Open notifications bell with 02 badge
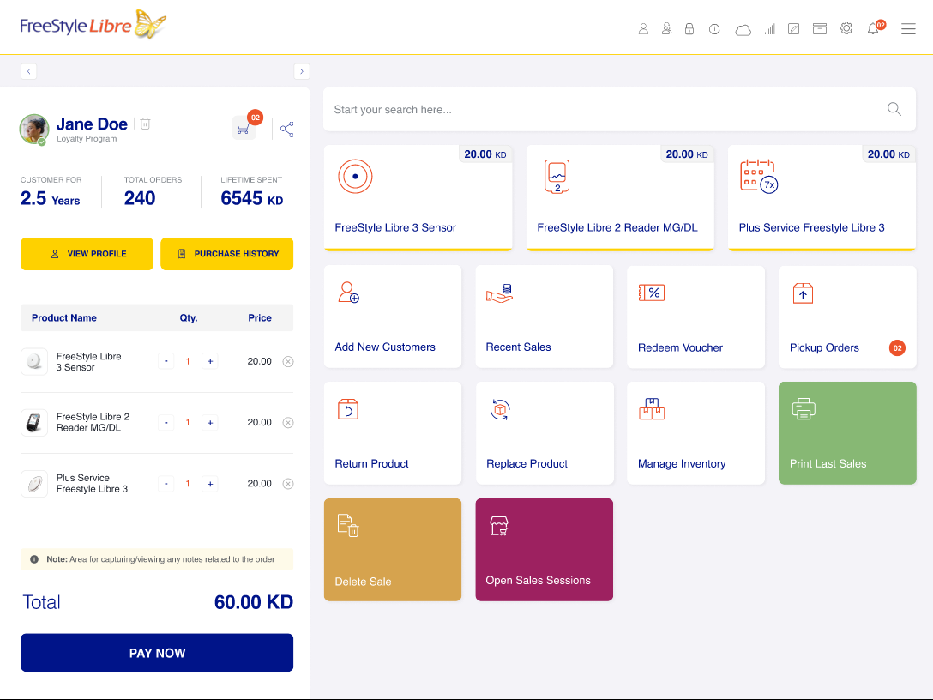 pos(876,27)
